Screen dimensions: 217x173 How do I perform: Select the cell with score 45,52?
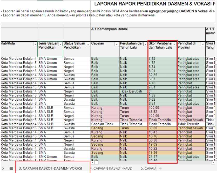point(162,112)
